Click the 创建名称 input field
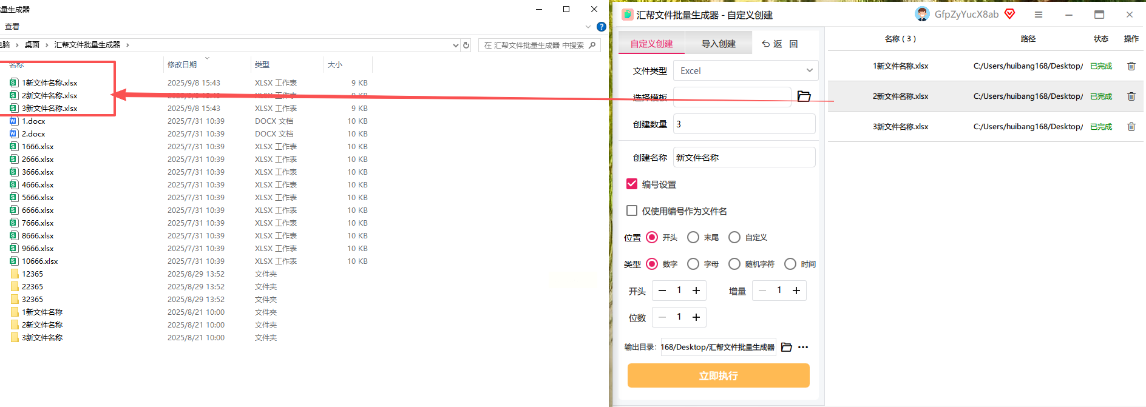 pyautogui.click(x=744, y=157)
